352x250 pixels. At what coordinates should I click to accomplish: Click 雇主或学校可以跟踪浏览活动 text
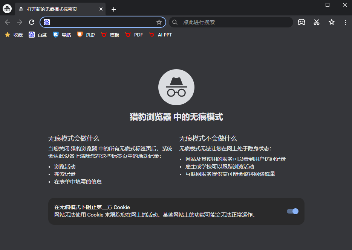[x=220, y=167]
